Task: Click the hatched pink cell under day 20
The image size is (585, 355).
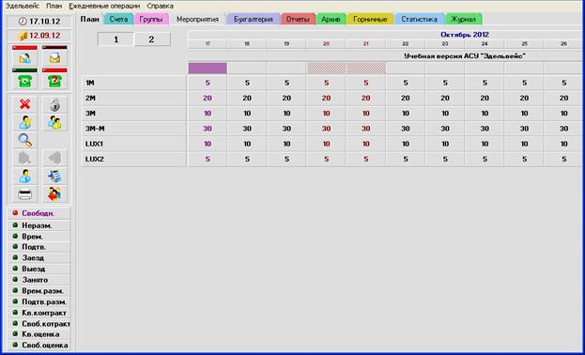Action: (x=326, y=69)
